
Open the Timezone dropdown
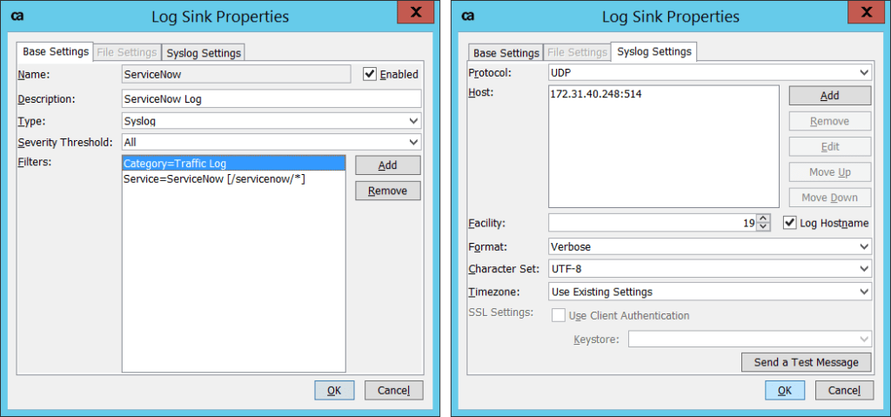710,292
